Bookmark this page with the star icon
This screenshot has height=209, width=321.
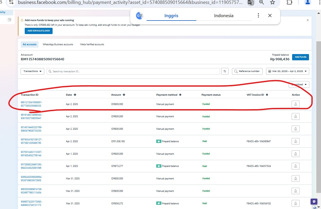click(272, 3)
